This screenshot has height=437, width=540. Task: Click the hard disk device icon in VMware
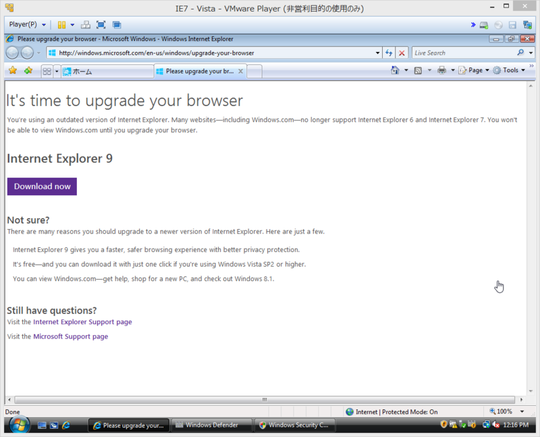coord(484,25)
